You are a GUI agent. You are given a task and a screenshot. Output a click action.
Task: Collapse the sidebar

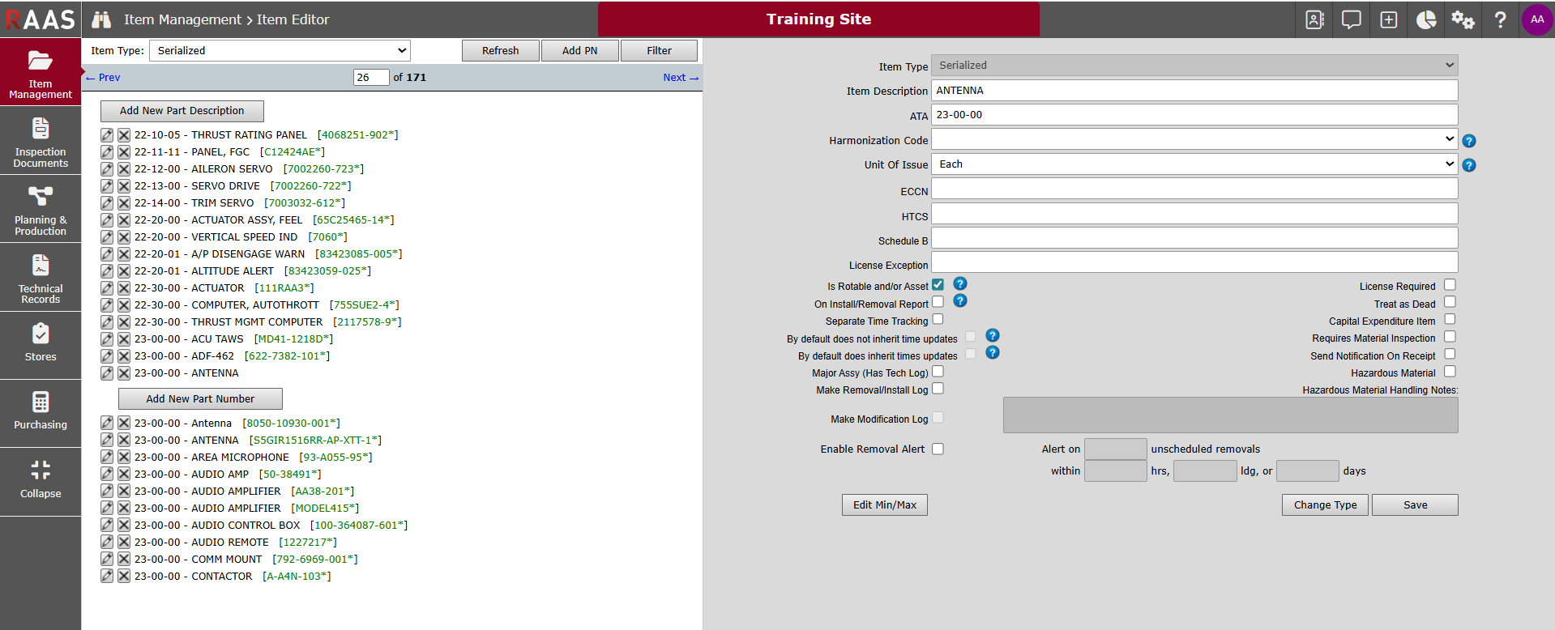[41, 481]
